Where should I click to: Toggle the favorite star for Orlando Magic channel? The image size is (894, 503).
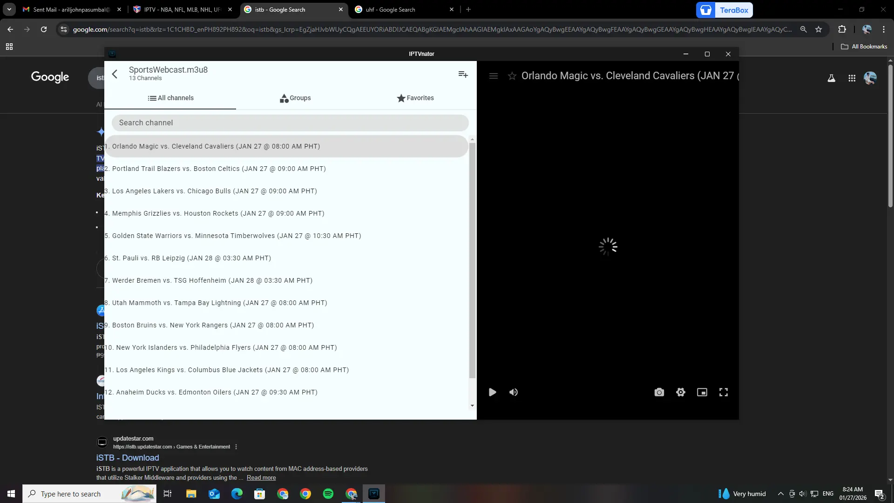[x=512, y=76]
